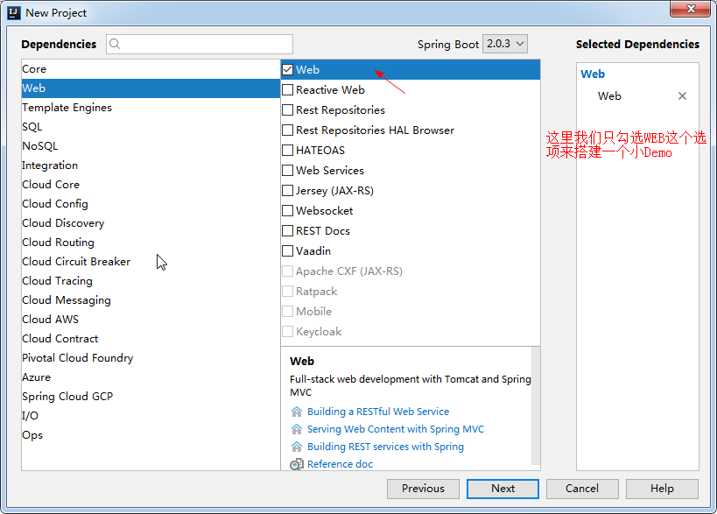717x514 pixels.
Task: Open Building a RESTful Web Service guide
Action: coord(378,412)
